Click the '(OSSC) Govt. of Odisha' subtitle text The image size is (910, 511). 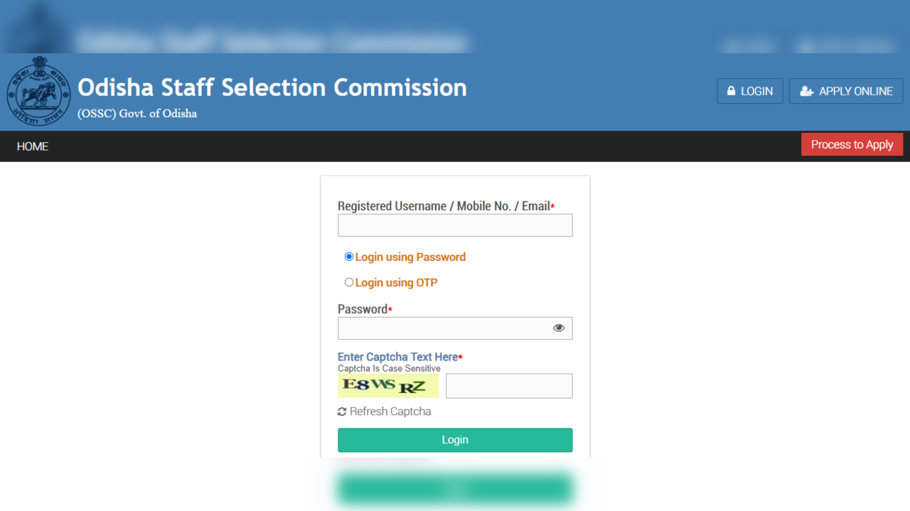[x=136, y=113]
